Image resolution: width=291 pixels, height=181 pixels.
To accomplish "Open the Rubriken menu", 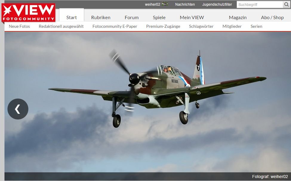I will click(101, 17).
